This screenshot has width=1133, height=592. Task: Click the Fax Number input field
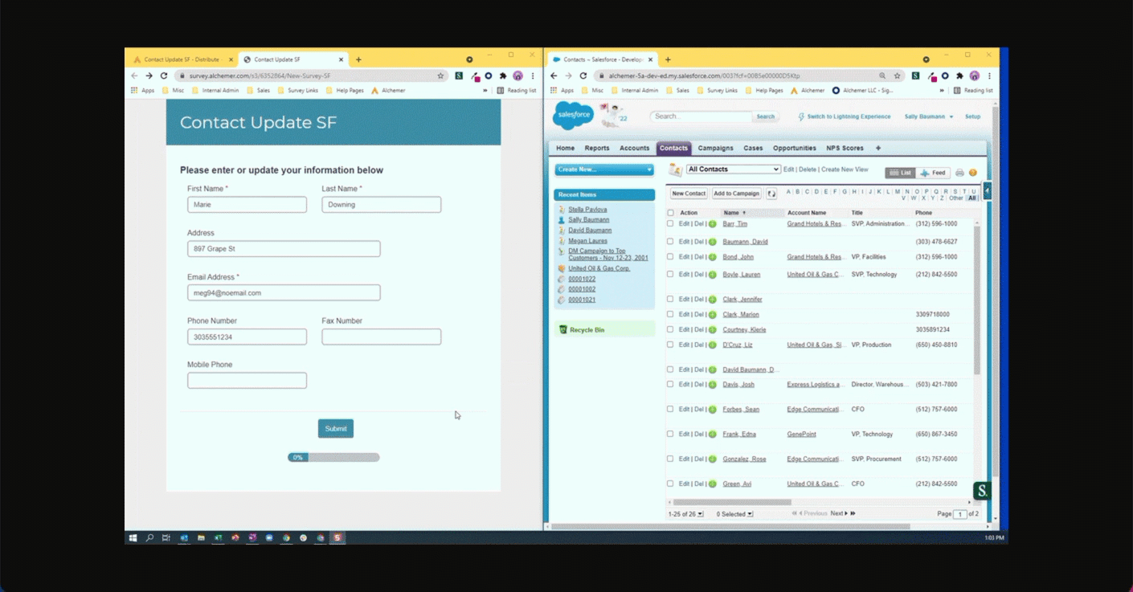[381, 337]
